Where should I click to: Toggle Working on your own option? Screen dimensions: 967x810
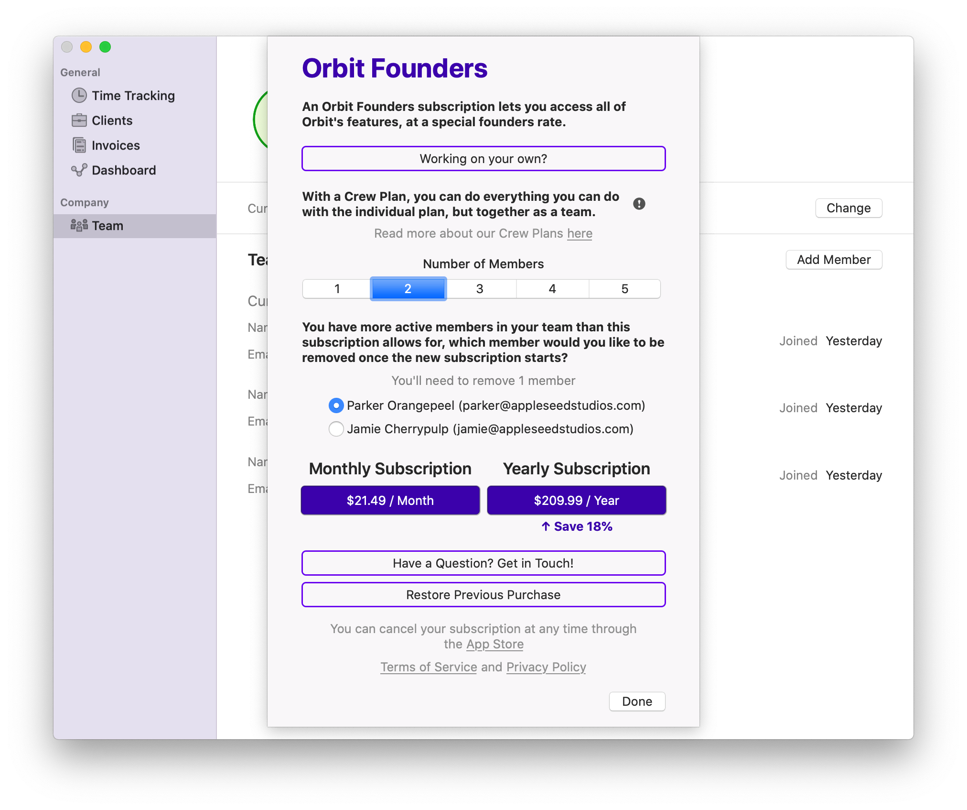point(483,158)
